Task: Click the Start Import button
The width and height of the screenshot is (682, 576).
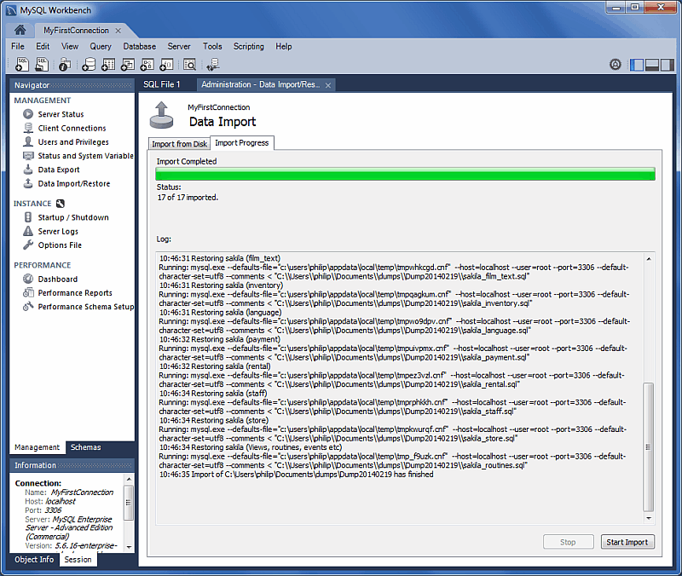Action: click(x=627, y=542)
